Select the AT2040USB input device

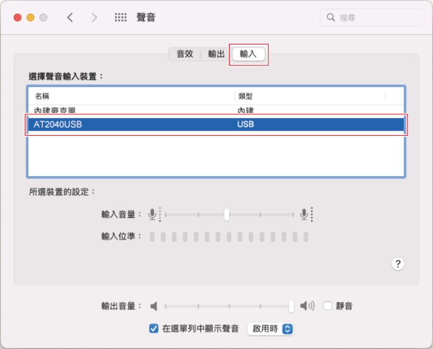pos(215,124)
